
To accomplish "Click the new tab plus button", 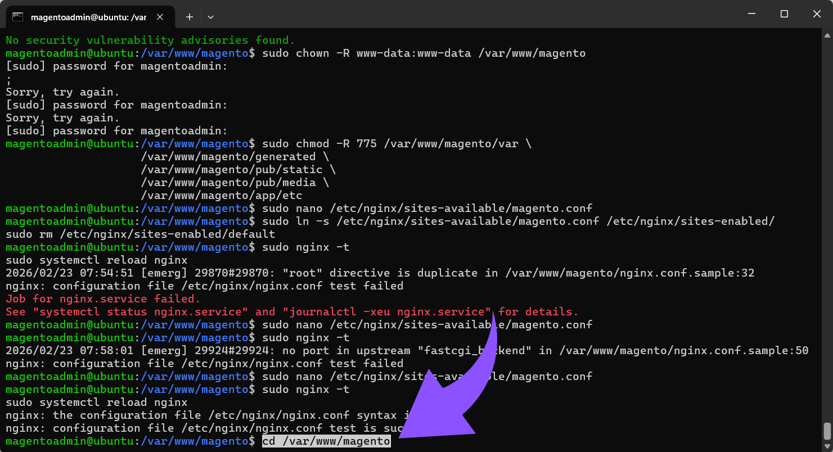I will [x=189, y=17].
